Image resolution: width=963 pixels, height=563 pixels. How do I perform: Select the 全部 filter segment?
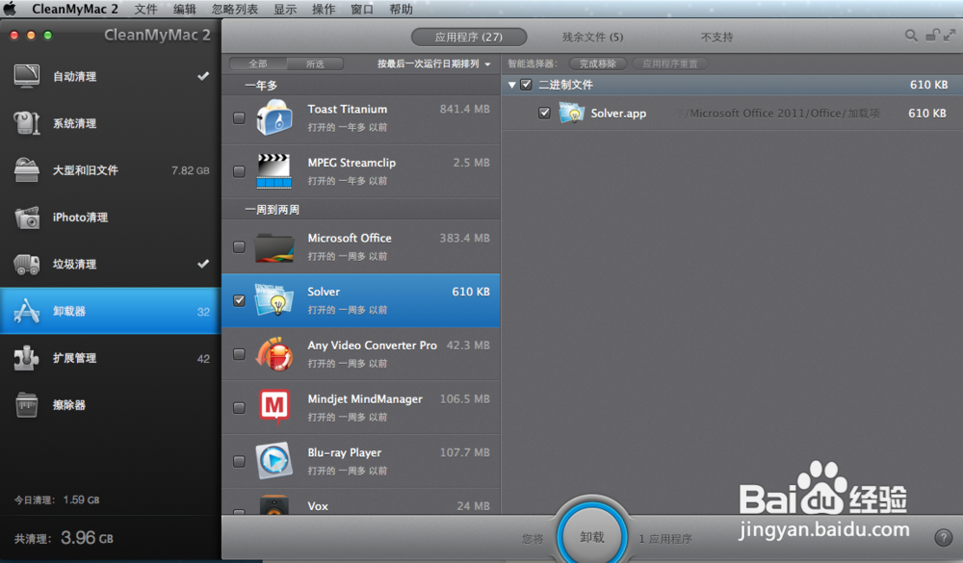point(257,64)
